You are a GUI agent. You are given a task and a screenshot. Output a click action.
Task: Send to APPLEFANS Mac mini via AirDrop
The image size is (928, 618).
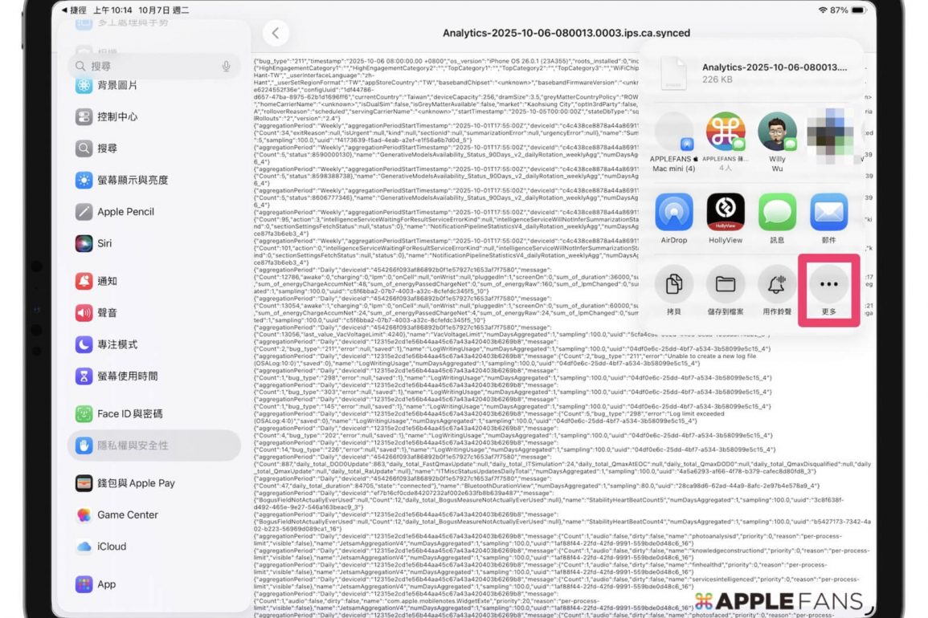[x=674, y=132]
